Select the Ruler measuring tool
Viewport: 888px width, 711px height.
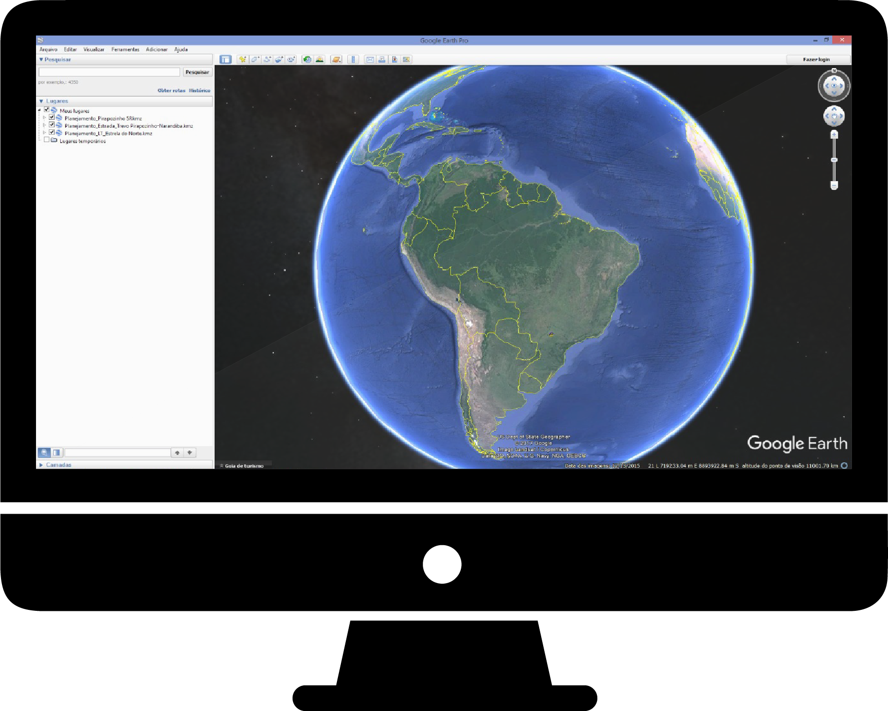[x=353, y=59]
